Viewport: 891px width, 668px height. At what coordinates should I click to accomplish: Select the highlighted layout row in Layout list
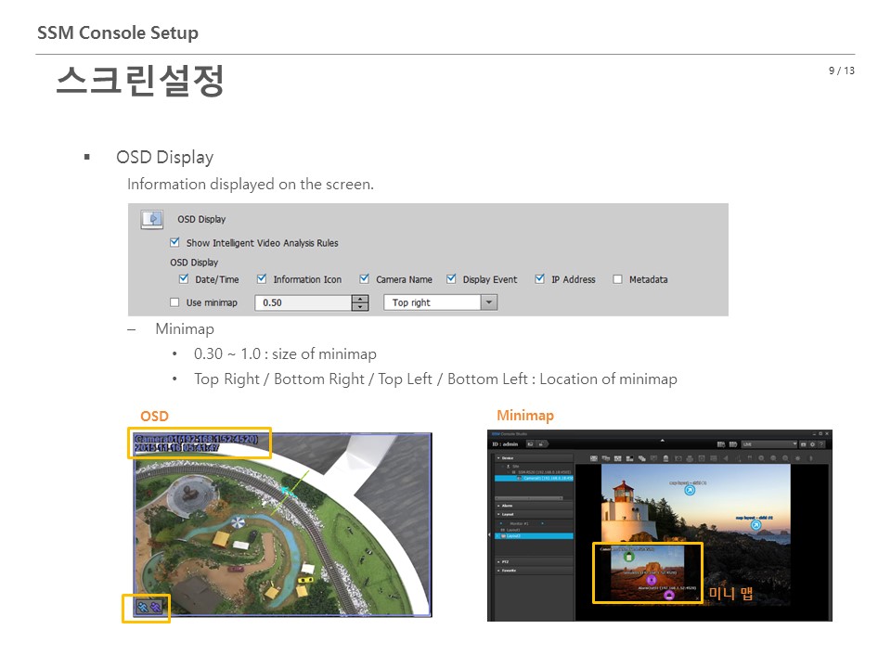(x=535, y=536)
